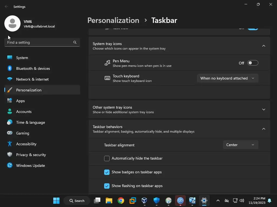The height and width of the screenshot is (207, 277).
Task: Open the Accounts settings category
Action: coord(42,112)
